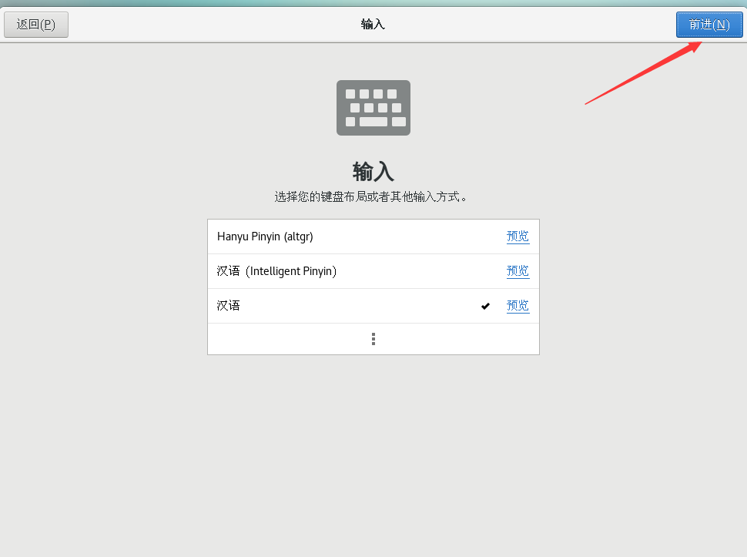Expand more input sources via three dots

click(x=373, y=339)
